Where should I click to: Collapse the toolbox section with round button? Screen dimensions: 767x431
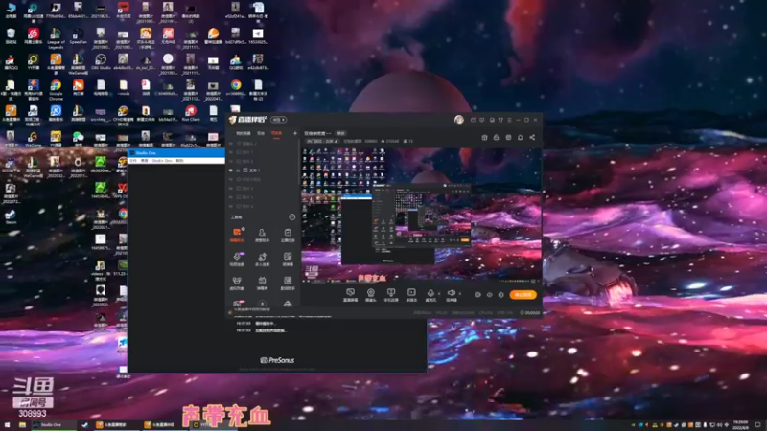click(x=292, y=217)
